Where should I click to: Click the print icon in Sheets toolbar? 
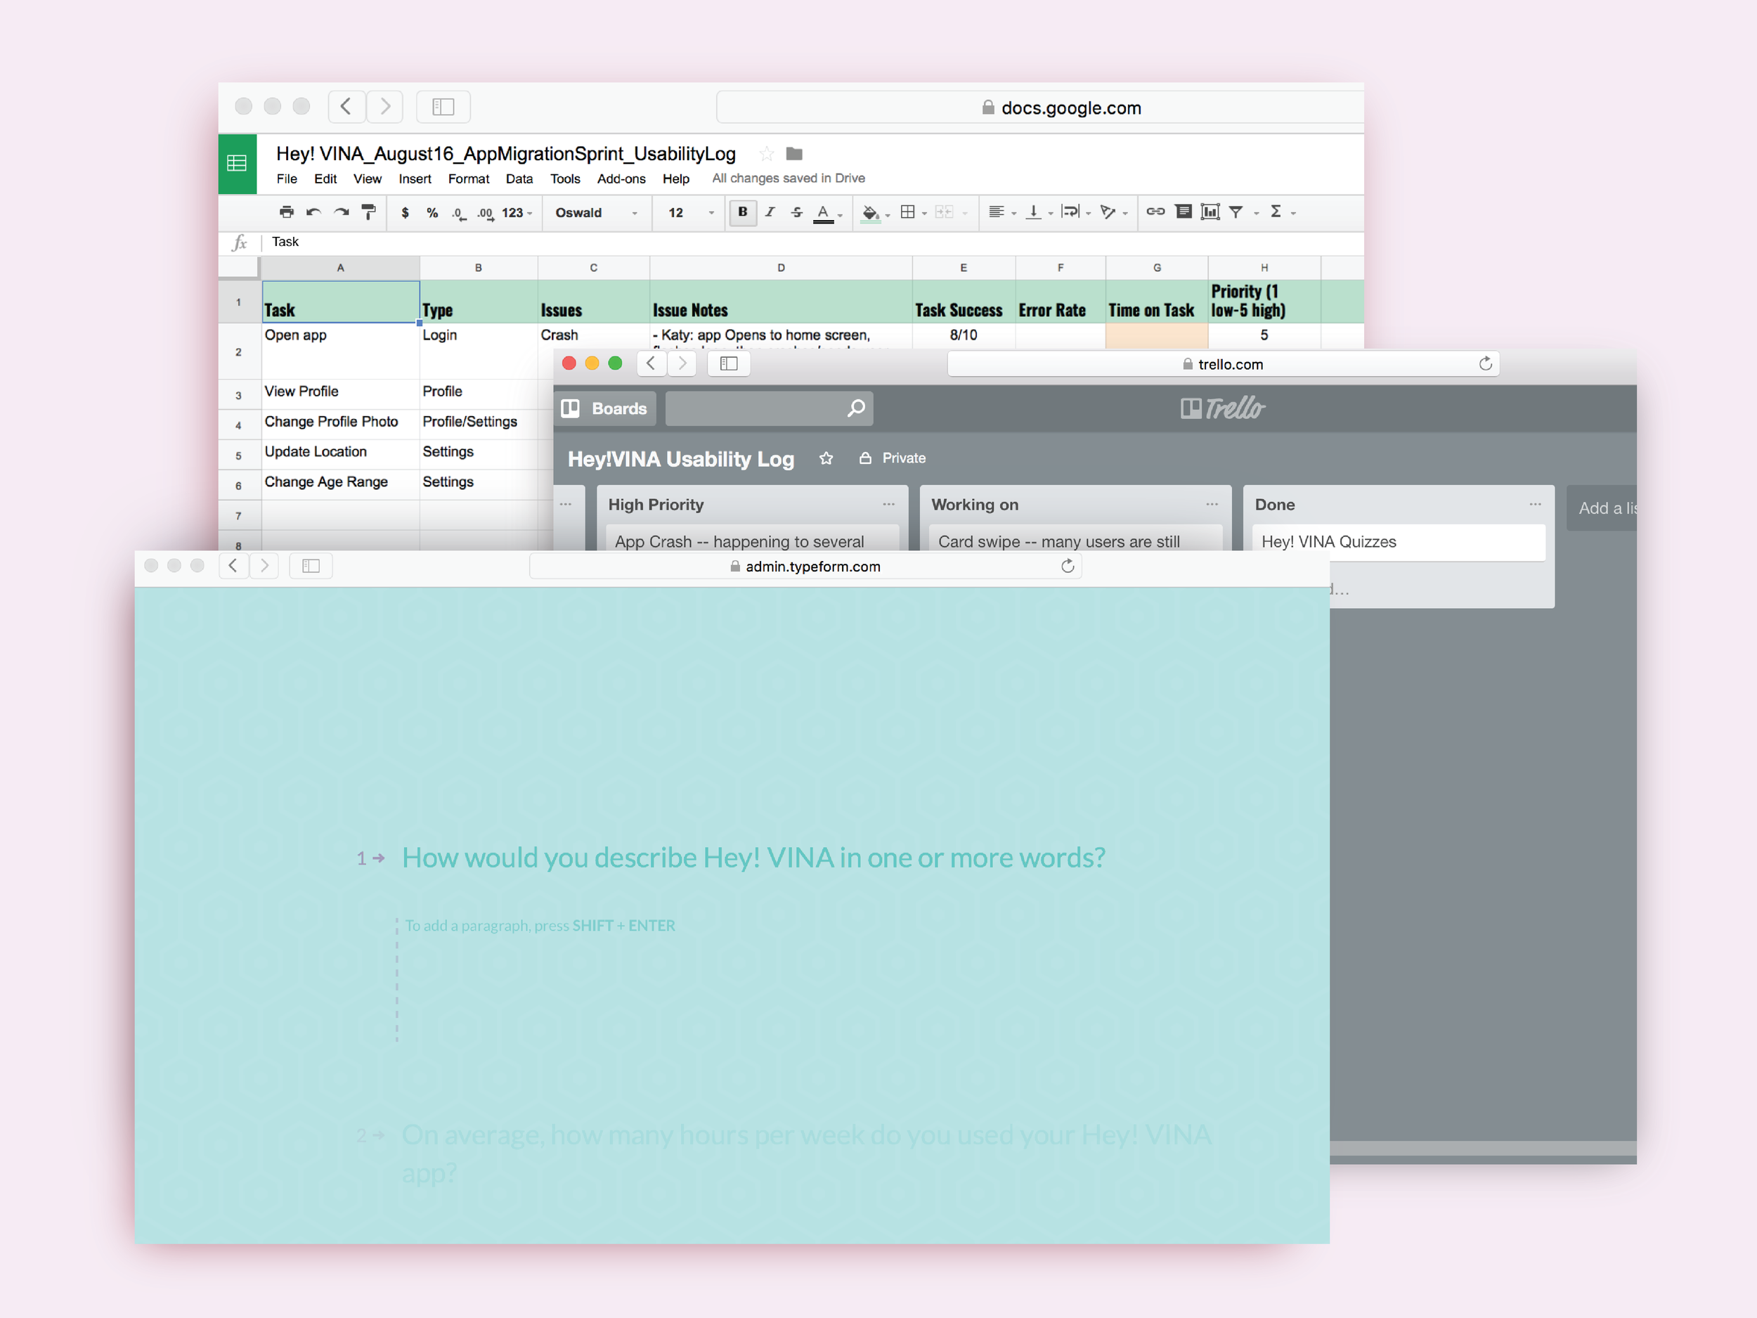287,212
